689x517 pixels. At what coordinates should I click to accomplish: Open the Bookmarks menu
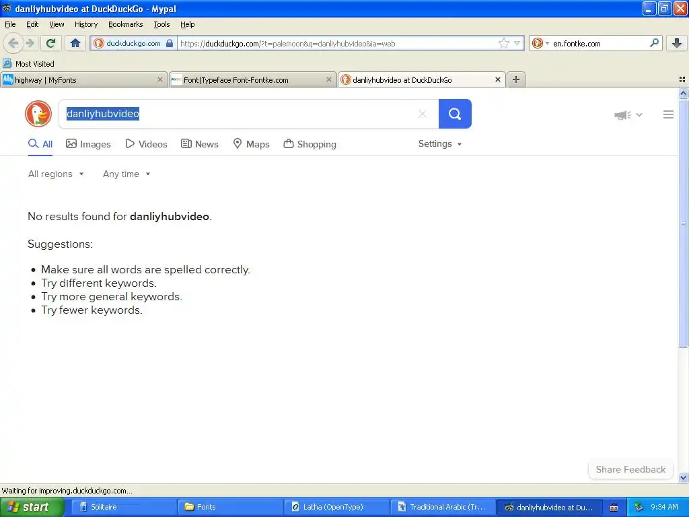pos(126,24)
